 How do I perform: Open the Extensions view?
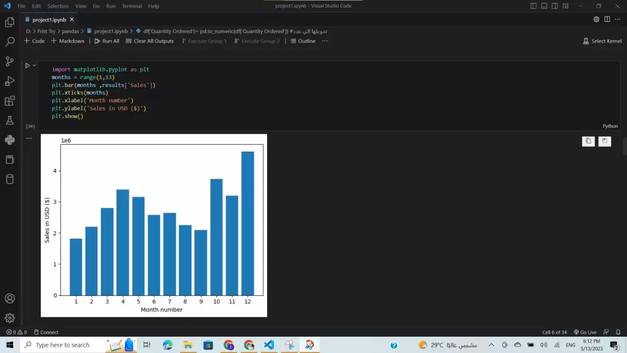pos(9,101)
